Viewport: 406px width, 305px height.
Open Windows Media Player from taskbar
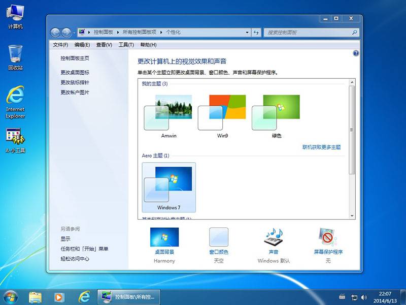tap(59, 297)
